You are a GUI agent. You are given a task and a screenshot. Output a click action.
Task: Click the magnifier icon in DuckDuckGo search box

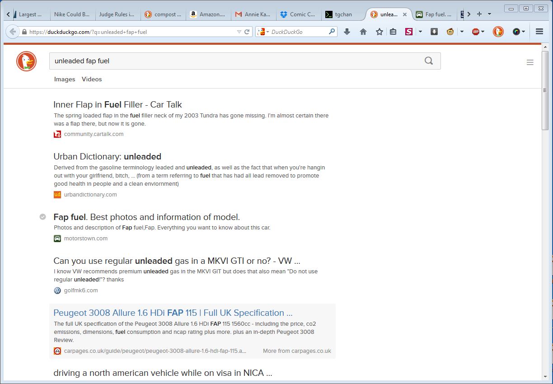[x=429, y=61]
